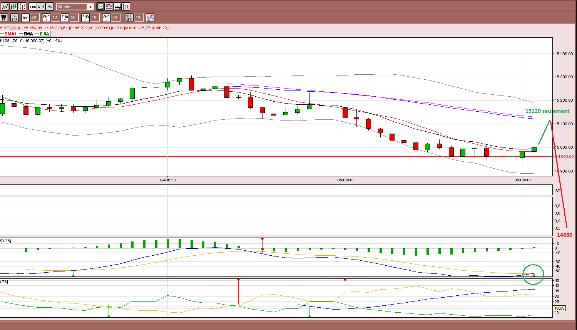Click the 14 900,00 price axis label
This screenshot has width=577, height=330.
(564, 171)
